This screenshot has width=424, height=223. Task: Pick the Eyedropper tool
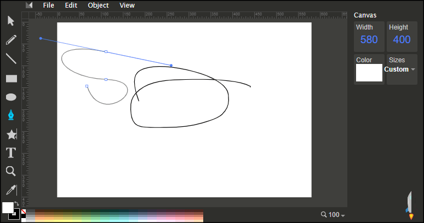click(x=11, y=190)
